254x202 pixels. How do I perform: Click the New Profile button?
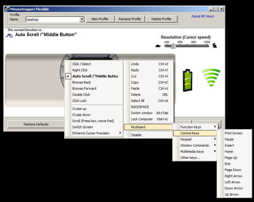pyautogui.click(x=100, y=19)
